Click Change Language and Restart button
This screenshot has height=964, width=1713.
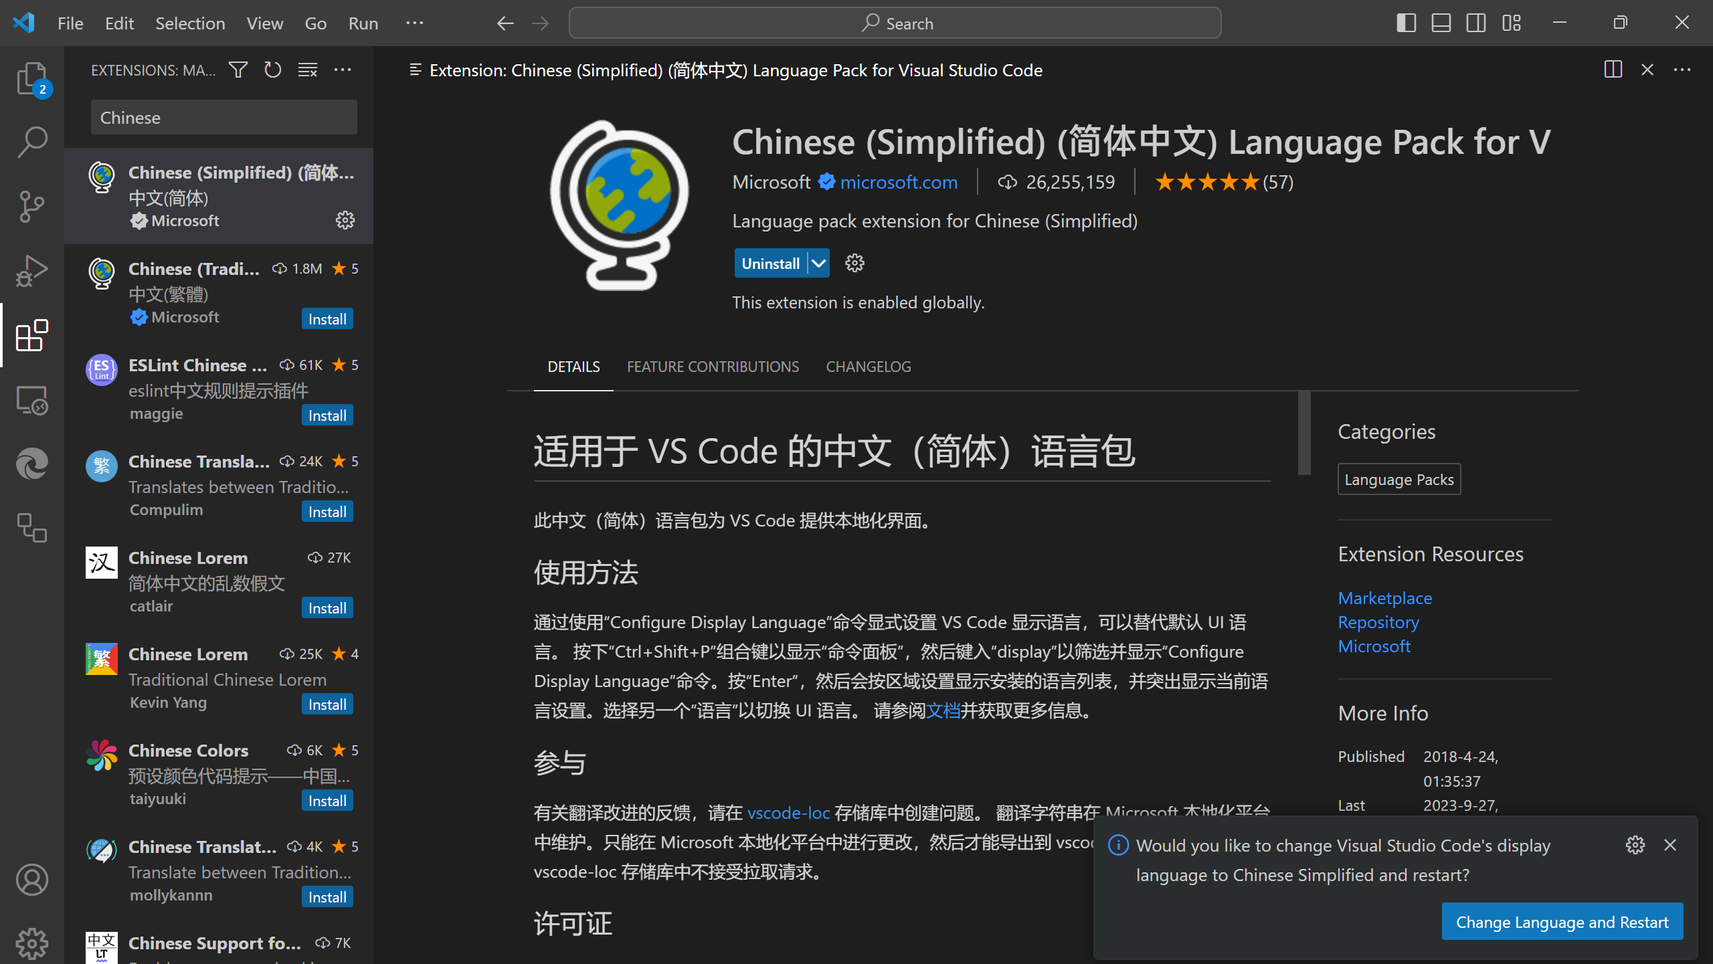click(1562, 922)
